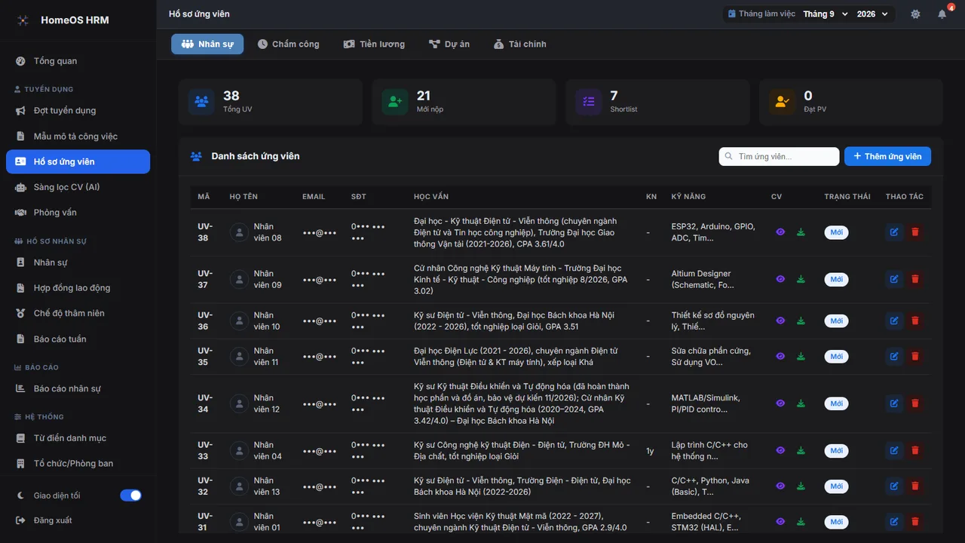Open Từ điển danh mục page
Image resolution: width=965 pixels, height=543 pixels.
(x=78, y=438)
